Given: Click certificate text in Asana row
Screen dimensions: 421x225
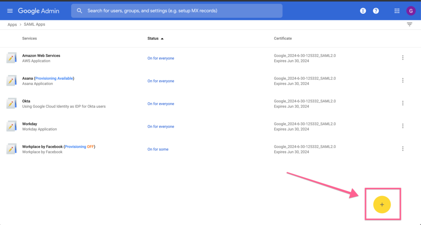Looking at the screenshot, I should [305, 81].
